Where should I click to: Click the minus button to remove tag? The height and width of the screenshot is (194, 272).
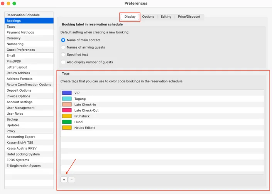click(x=71, y=180)
